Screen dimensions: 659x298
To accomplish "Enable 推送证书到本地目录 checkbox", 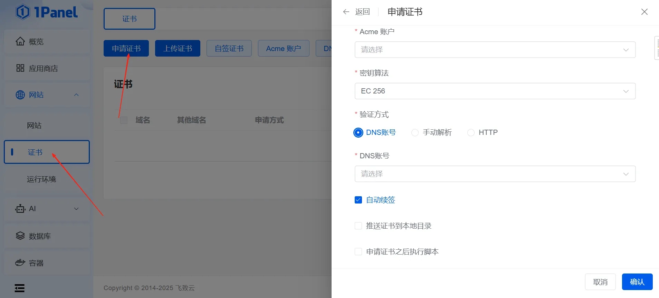I will click(358, 226).
